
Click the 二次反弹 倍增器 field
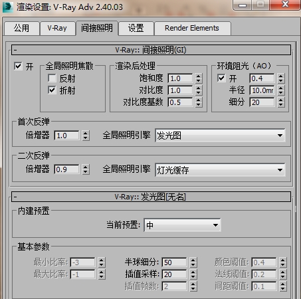66,169
